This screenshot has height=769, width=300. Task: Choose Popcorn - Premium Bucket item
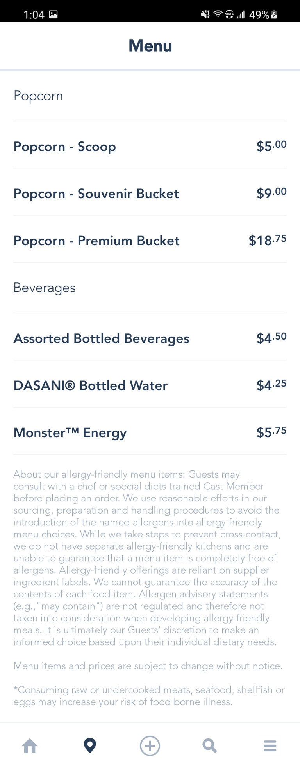96,241
